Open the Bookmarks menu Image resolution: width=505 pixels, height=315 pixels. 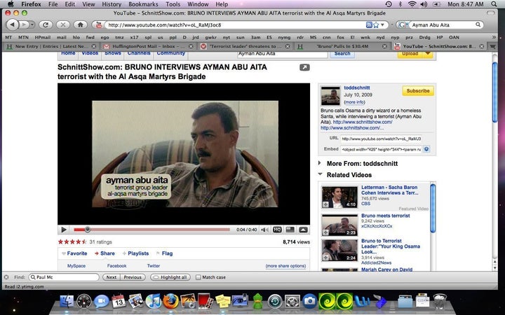(x=143, y=4)
